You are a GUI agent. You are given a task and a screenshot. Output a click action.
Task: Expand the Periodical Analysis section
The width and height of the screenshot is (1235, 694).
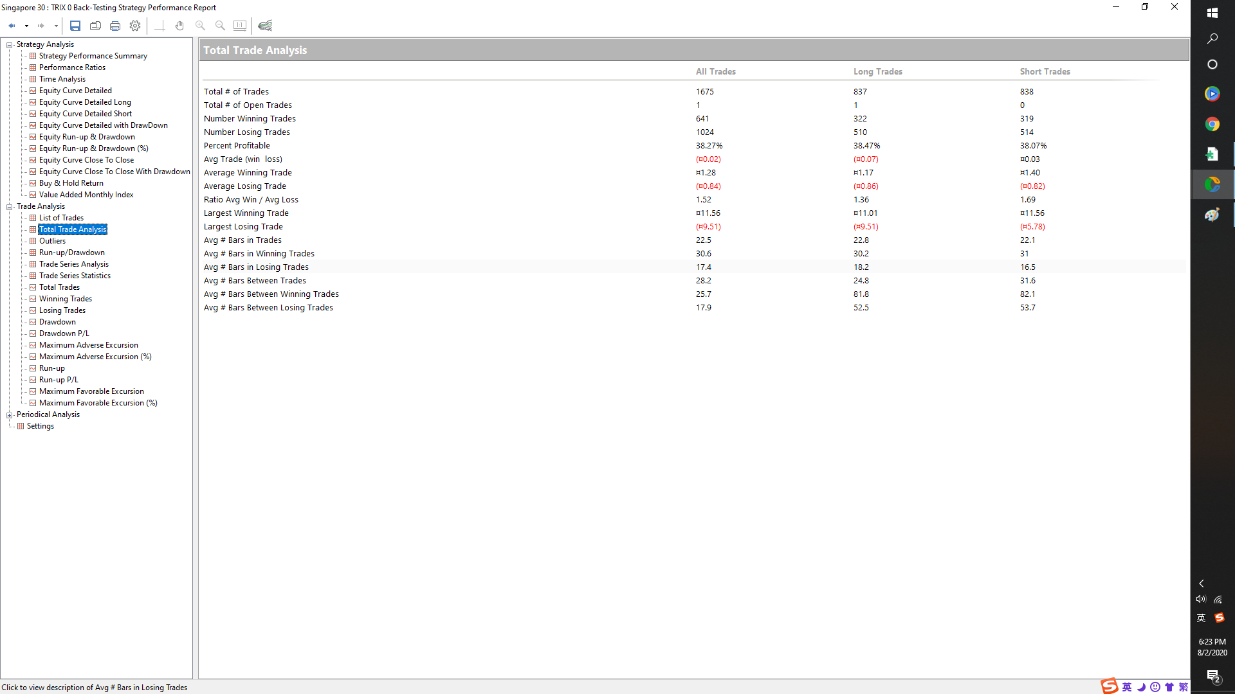[x=10, y=414]
